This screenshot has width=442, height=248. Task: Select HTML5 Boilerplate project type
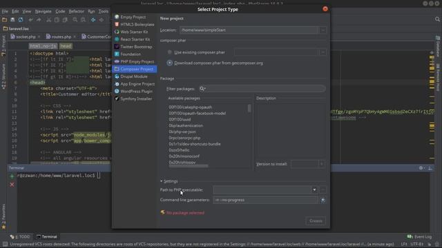135,25
